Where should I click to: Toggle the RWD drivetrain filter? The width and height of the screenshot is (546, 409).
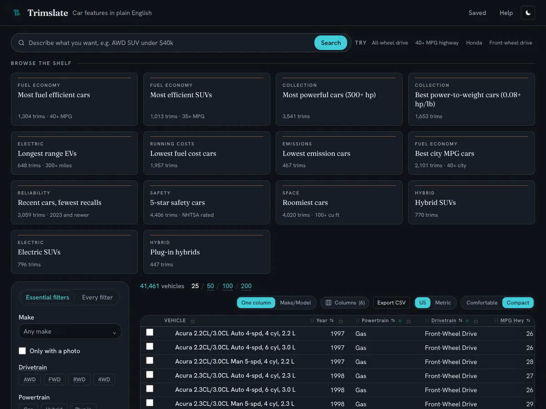tap(79, 379)
